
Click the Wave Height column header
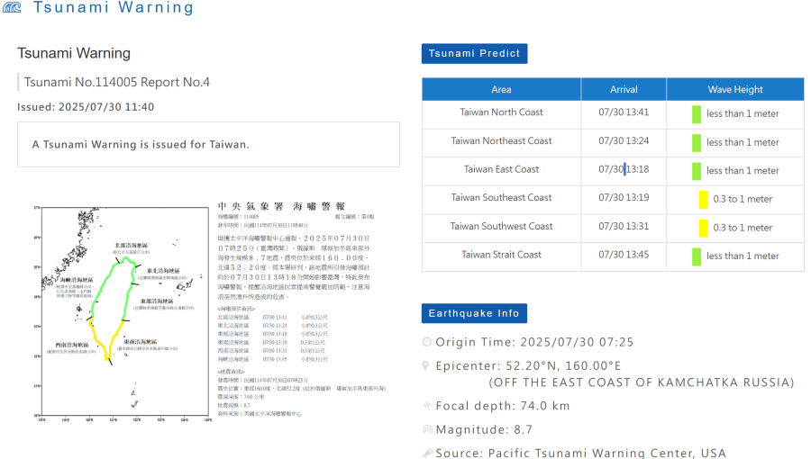[734, 89]
